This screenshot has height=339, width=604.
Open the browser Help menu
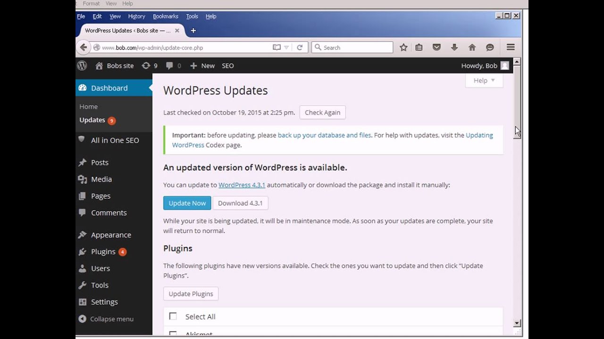(211, 16)
